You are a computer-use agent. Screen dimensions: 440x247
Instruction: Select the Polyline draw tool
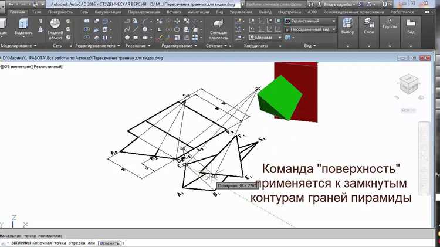(x=127, y=21)
